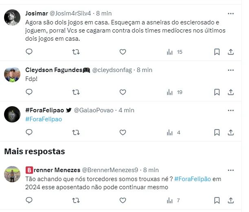Share Josimar's tweet
This screenshot has width=249, height=212.
coord(231,52)
